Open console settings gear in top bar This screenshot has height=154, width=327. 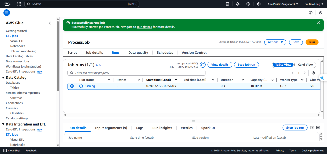click(x=259, y=4)
